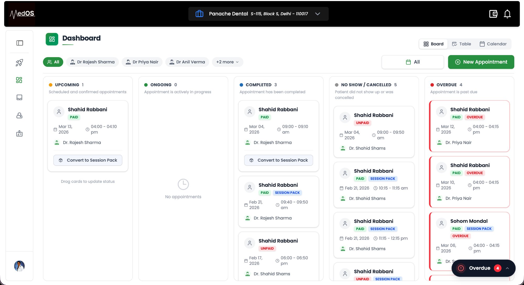Open the Panache Dental clinic selector
This screenshot has width=524, height=285.
258,14
